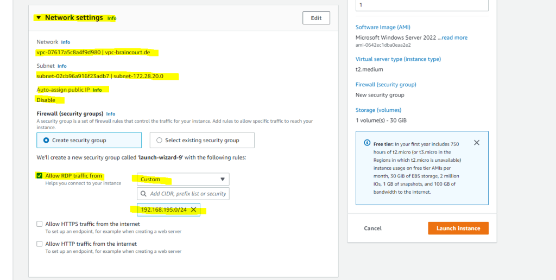This screenshot has height=280, width=556.
Task: Click the ami-0642ec1dba0eaa2e2 ID text
Action: point(383,45)
